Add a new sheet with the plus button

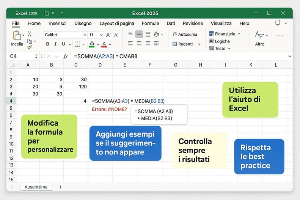(60, 187)
